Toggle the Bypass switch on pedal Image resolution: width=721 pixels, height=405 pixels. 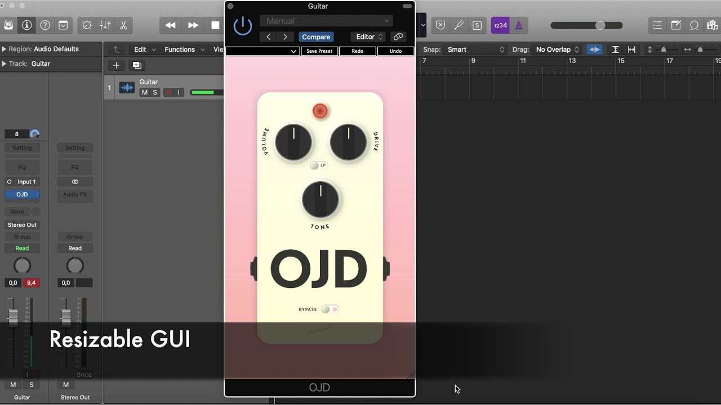tap(330, 309)
